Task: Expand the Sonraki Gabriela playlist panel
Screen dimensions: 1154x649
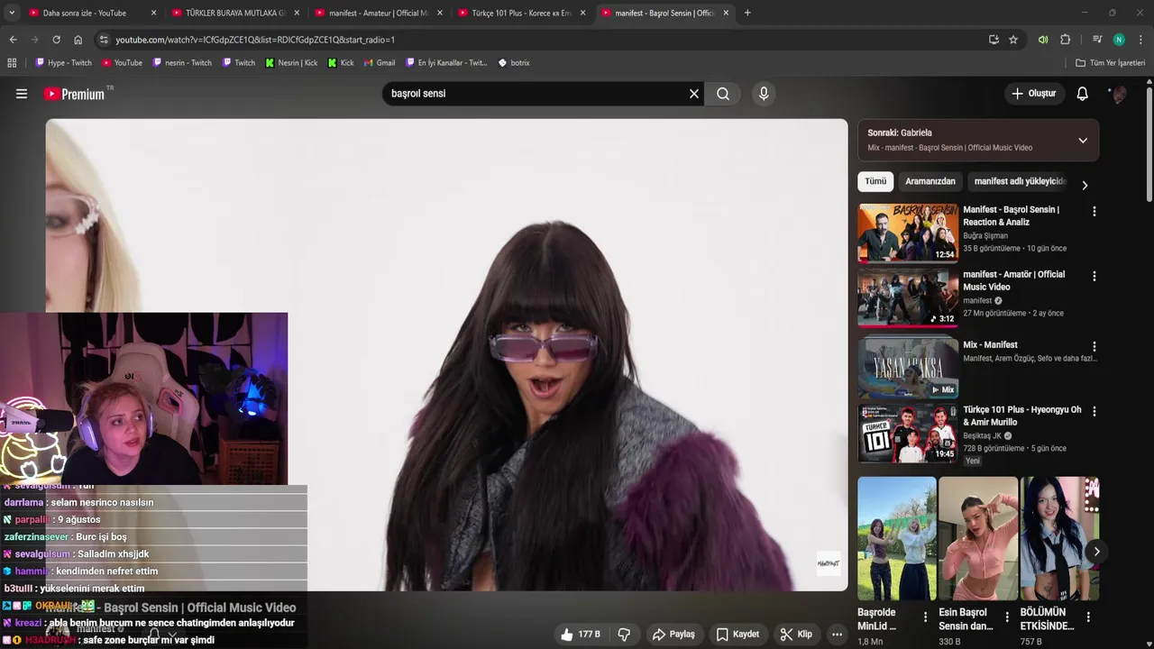Action: [x=1083, y=141]
